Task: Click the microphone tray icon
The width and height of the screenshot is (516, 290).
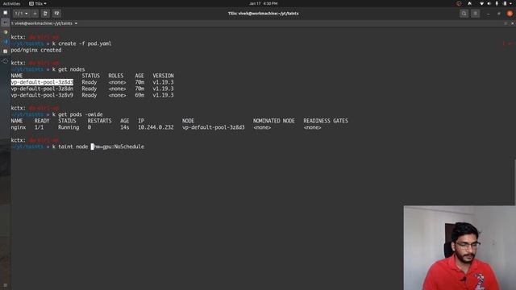Action: coord(497,3)
